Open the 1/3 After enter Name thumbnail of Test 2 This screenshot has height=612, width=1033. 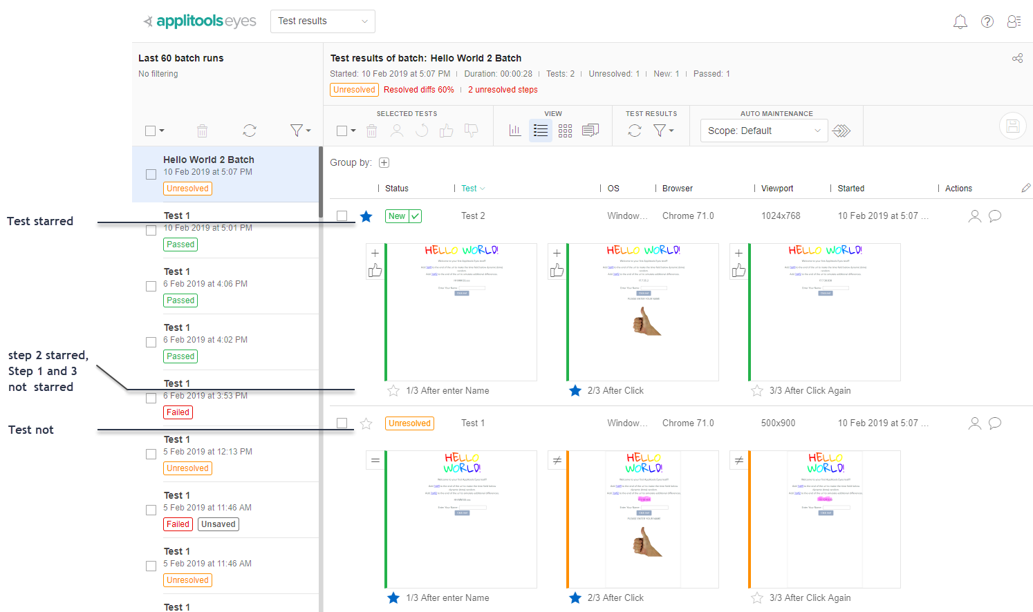point(461,312)
